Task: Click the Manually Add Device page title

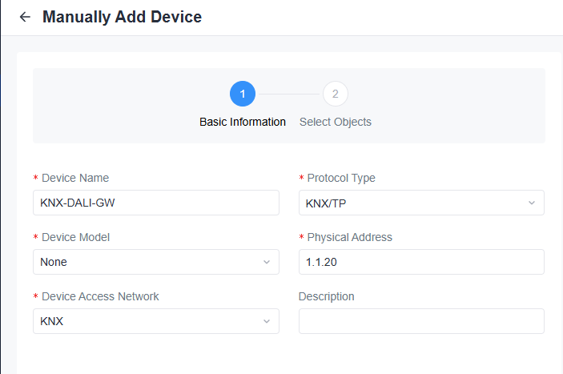Action: point(122,17)
